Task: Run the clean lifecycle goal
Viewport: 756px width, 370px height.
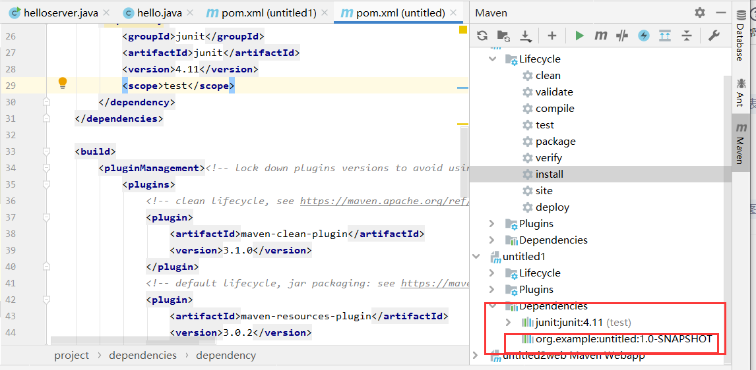Action: [548, 76]
